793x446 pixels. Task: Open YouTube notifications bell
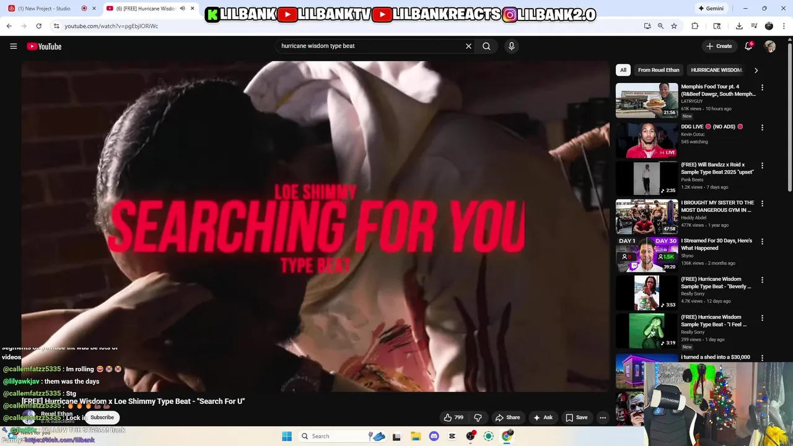[748, 46]
